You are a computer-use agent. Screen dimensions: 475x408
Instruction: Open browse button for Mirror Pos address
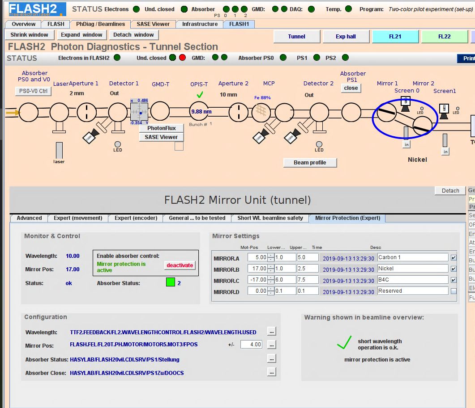point(272,345)
